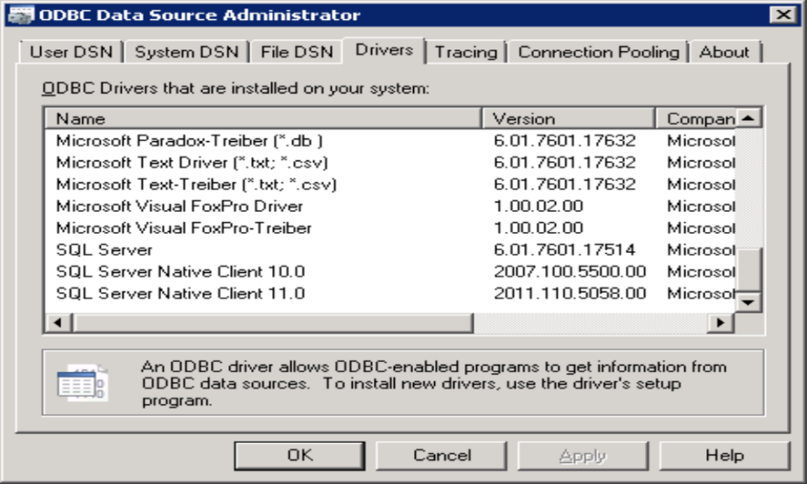Select Microsoft Text-Treiber (*.txt; *.csv)

[196, 184]
